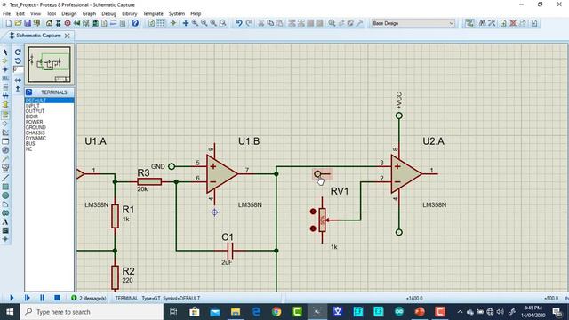Select DEFAULT in the terminals list
This screenshot has width=569, height=320.
[50, 100]
